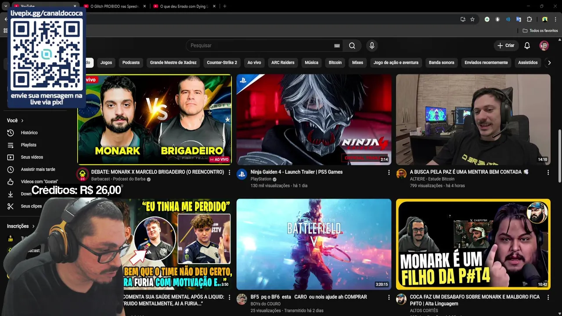This screenshot has height=316, width=562.
Task: Select the Jogos filter chip
Action: click(106, 63)
